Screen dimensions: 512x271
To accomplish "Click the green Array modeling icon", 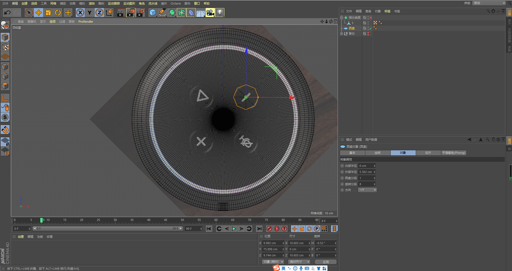I will click(x=181, y=13).
